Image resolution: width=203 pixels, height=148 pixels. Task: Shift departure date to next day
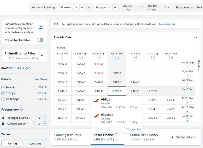point(143,7)
